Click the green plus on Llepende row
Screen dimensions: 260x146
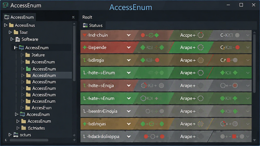85,47
